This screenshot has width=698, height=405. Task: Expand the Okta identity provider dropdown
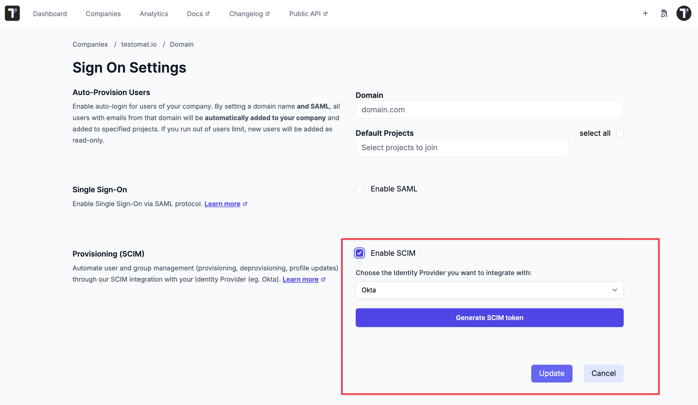click(x=489, y=290)
